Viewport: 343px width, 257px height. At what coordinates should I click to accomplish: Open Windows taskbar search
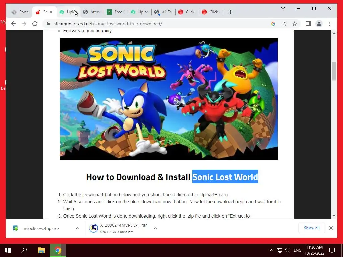[x=24, y=250]
